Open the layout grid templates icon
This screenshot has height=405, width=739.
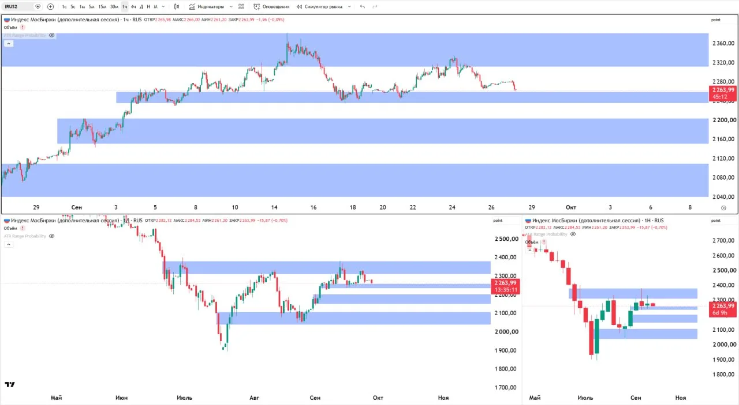[x=241, y=6]
